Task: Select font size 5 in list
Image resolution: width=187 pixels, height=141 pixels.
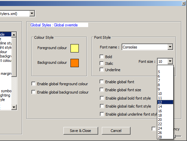Action: 165,72
